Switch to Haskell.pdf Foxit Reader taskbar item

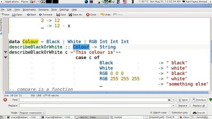click(161, 117)
